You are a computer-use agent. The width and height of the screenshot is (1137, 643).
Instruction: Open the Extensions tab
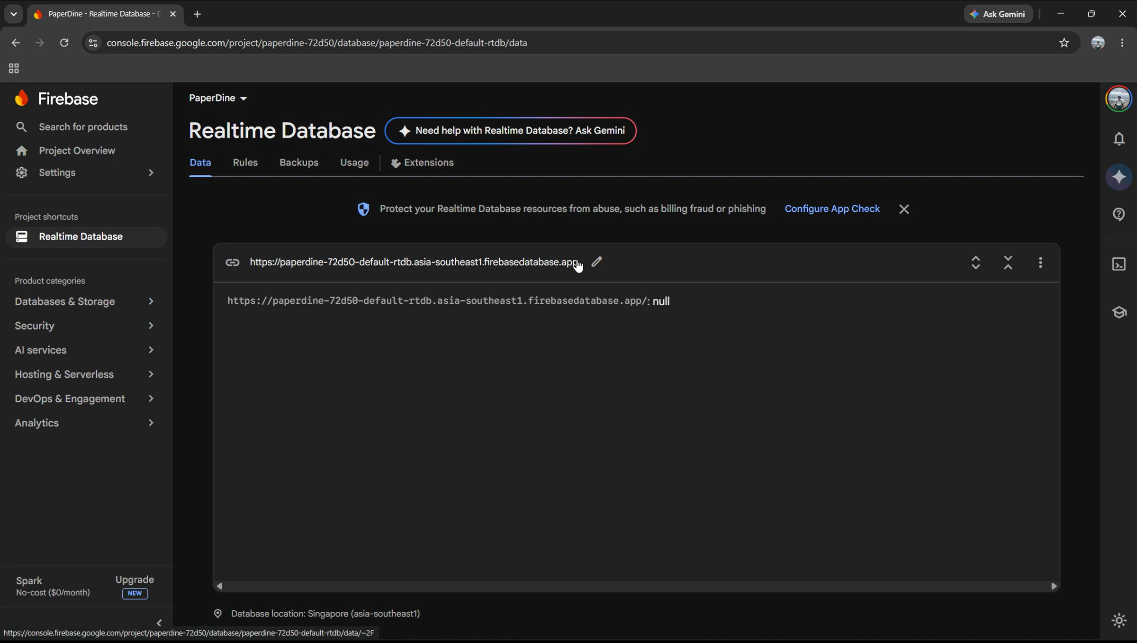422,163
